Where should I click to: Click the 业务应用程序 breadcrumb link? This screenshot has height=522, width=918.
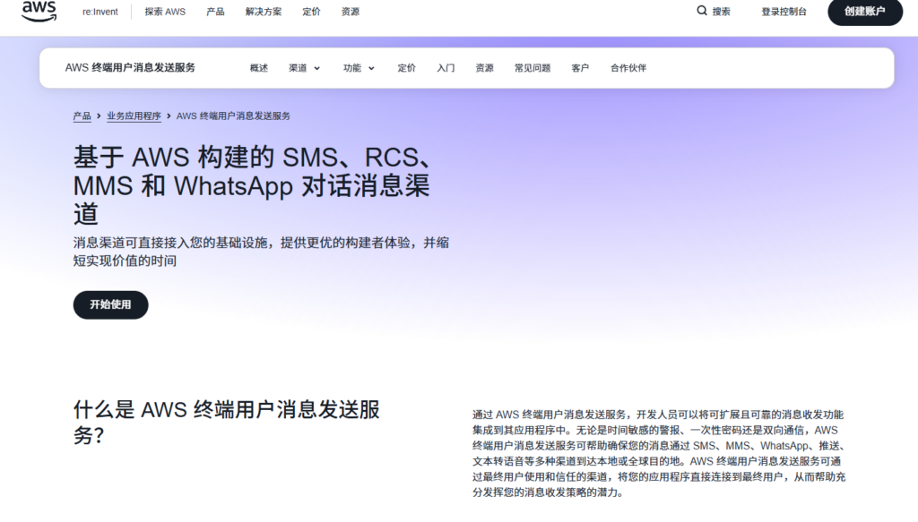click(x=134, y=116)
